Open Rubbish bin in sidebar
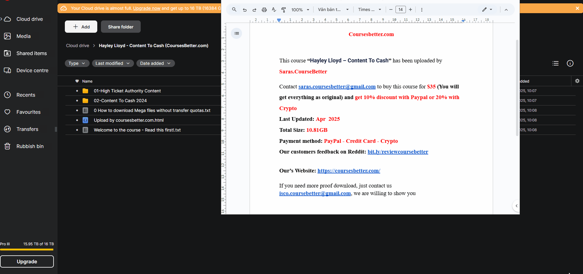 (30, 146)
